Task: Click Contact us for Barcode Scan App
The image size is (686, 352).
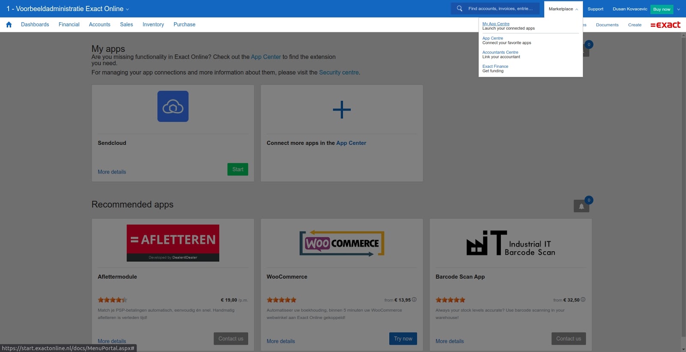Action: pyautogui.click(x=569, y=339)
